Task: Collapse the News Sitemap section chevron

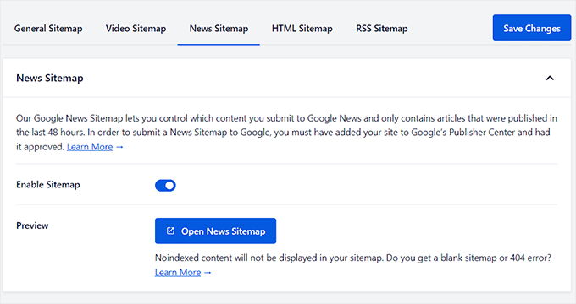Action: [x=550, y=78]
